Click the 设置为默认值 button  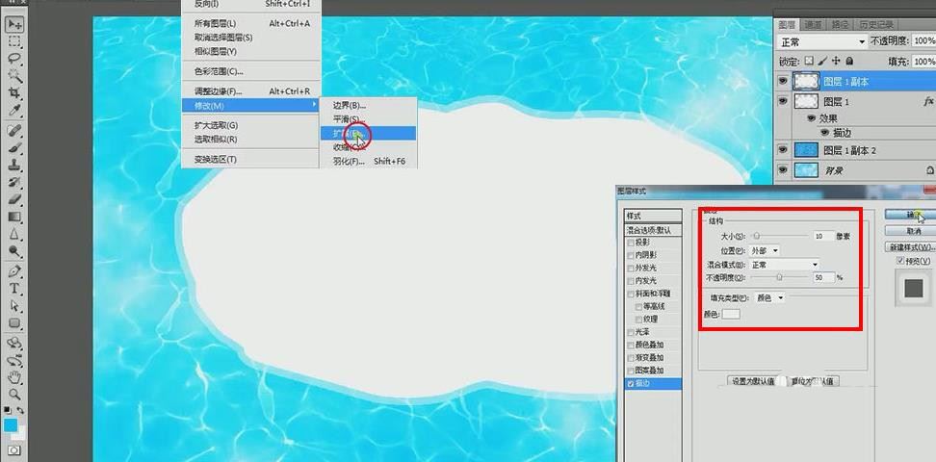pyautogui.click(x=753, y=381)
